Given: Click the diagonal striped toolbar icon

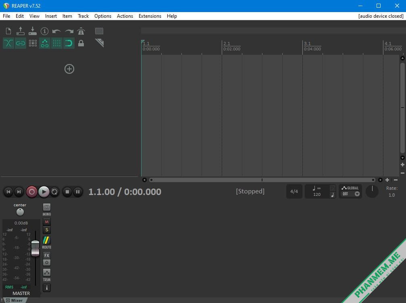Looking at the screenshot, I should click(x=100, y=43).
